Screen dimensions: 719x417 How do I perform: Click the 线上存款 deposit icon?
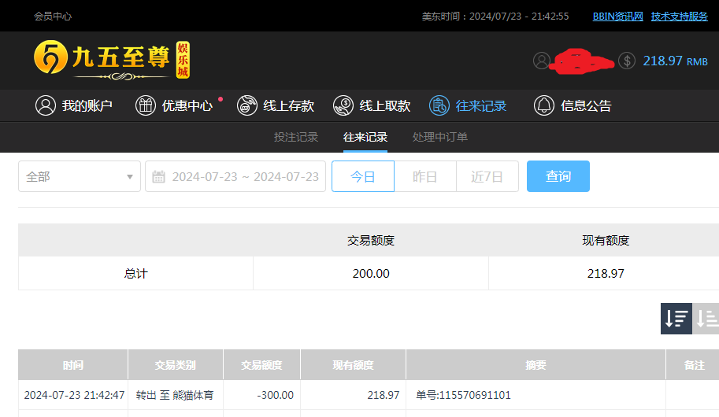point(247,105)
